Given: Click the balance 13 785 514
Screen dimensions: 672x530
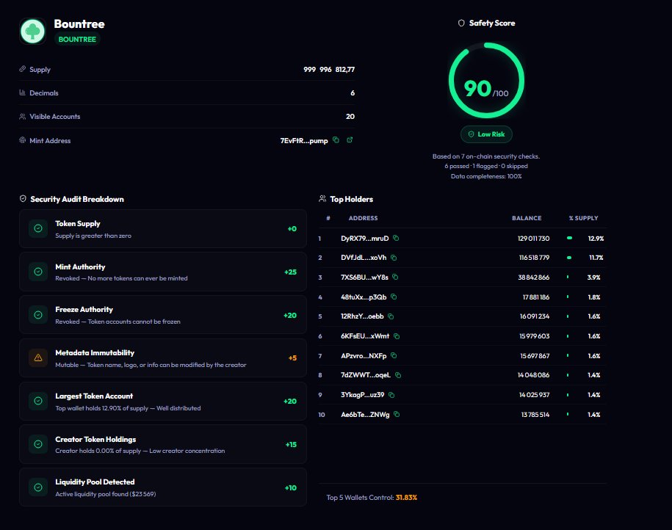Looking at the screenshot, I should coord(535,414).
